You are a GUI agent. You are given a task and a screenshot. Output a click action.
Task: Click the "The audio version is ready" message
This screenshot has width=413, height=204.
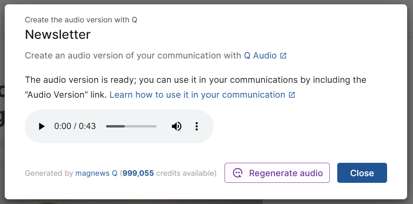(x=157, y=80)
